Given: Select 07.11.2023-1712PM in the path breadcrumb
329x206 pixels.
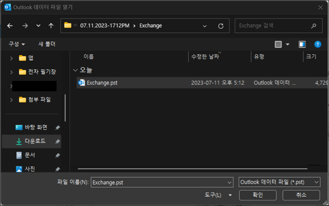Looking at the screenshot, I should [105, 26].
